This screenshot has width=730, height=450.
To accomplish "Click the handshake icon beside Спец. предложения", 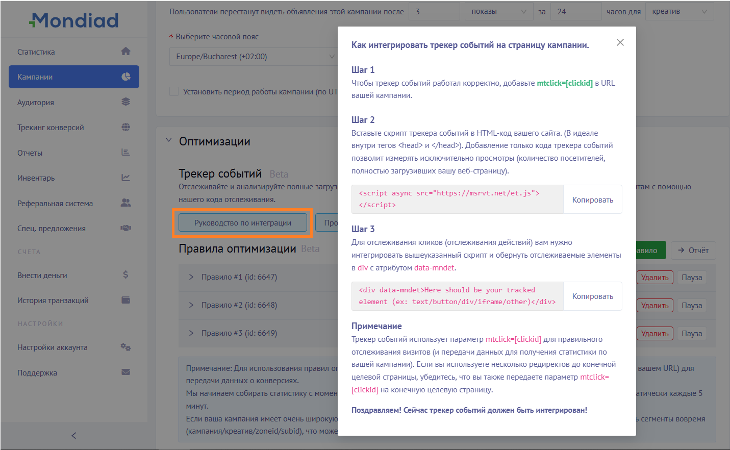I will (x=125, y=228).
